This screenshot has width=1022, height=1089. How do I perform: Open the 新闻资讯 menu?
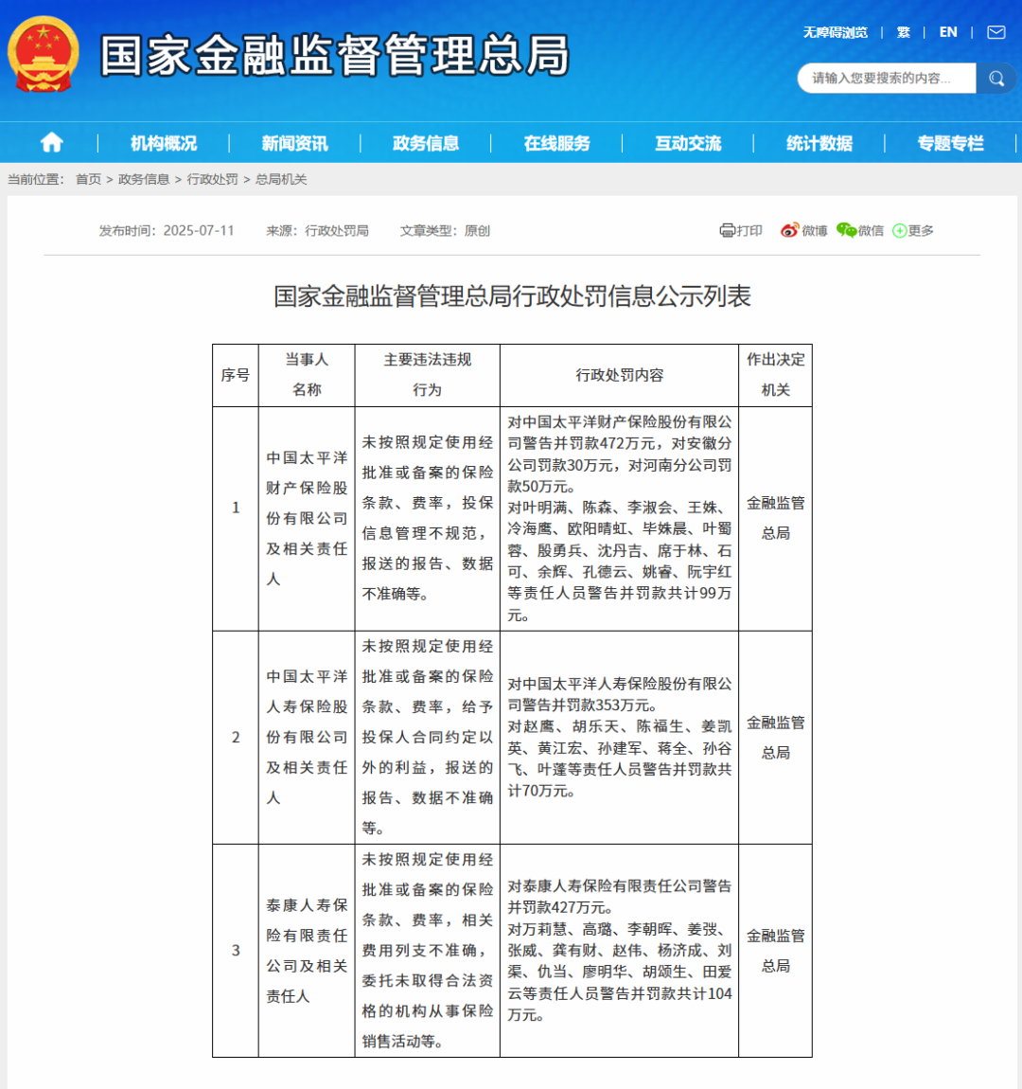pyautogui.click(x=294, y=143)
